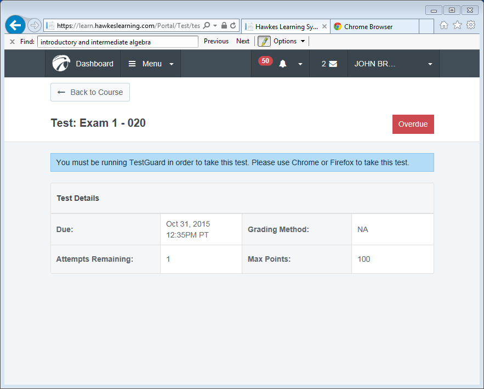Open browser settings gear icon
Image resolution: width=484 pixels, height=389 pixels.
471,25
